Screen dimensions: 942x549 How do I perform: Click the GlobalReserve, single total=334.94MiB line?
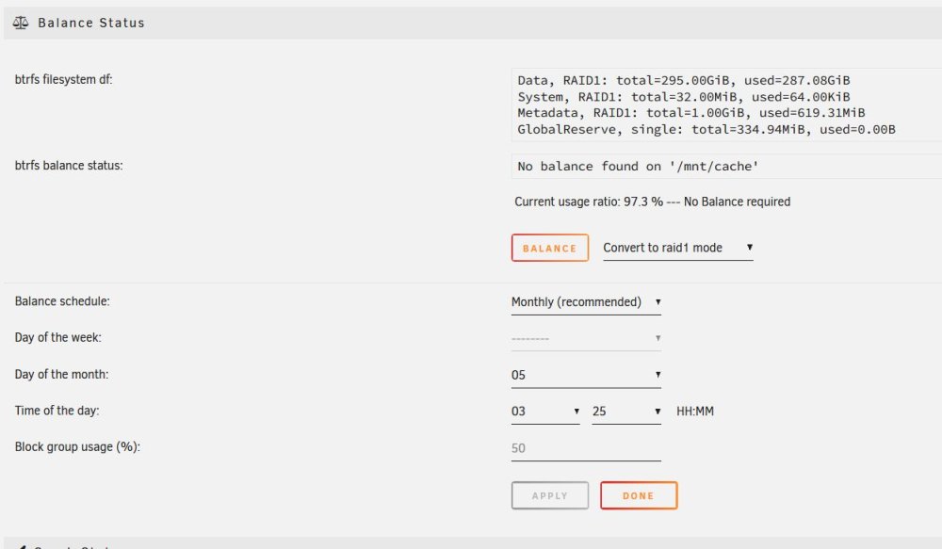pos(706,129)
